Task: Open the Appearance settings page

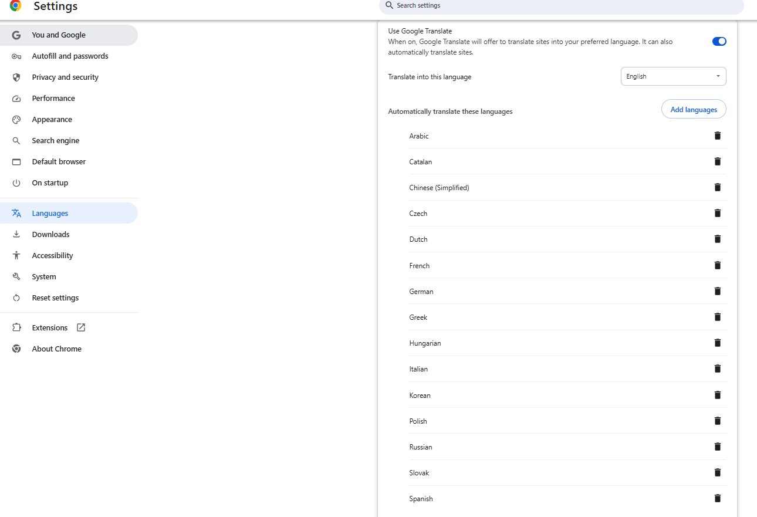Action: (52, 119)
